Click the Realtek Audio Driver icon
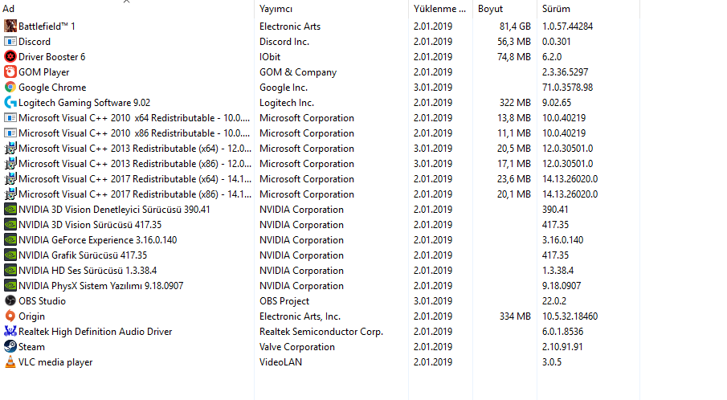Viewport: 727px width, 400px height. 10,332
